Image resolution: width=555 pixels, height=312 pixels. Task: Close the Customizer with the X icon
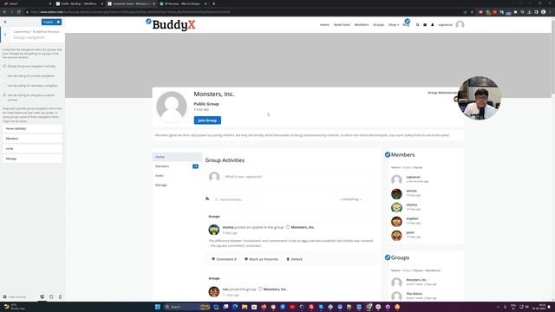[5, 22]
